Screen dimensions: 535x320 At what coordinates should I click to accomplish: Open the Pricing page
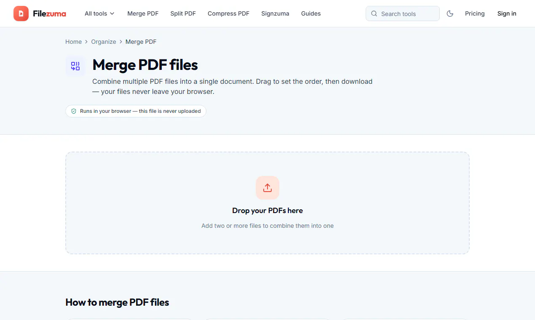(x=475, y=13)
